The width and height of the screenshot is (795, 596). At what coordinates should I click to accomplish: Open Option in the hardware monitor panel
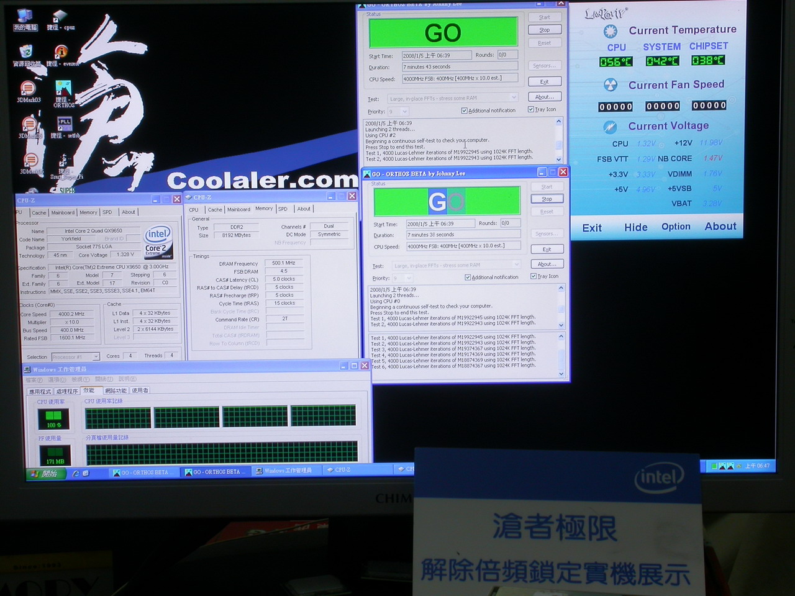pos(676,227)
